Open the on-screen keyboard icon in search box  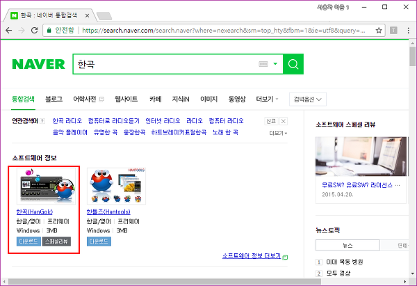click(263, 64)
